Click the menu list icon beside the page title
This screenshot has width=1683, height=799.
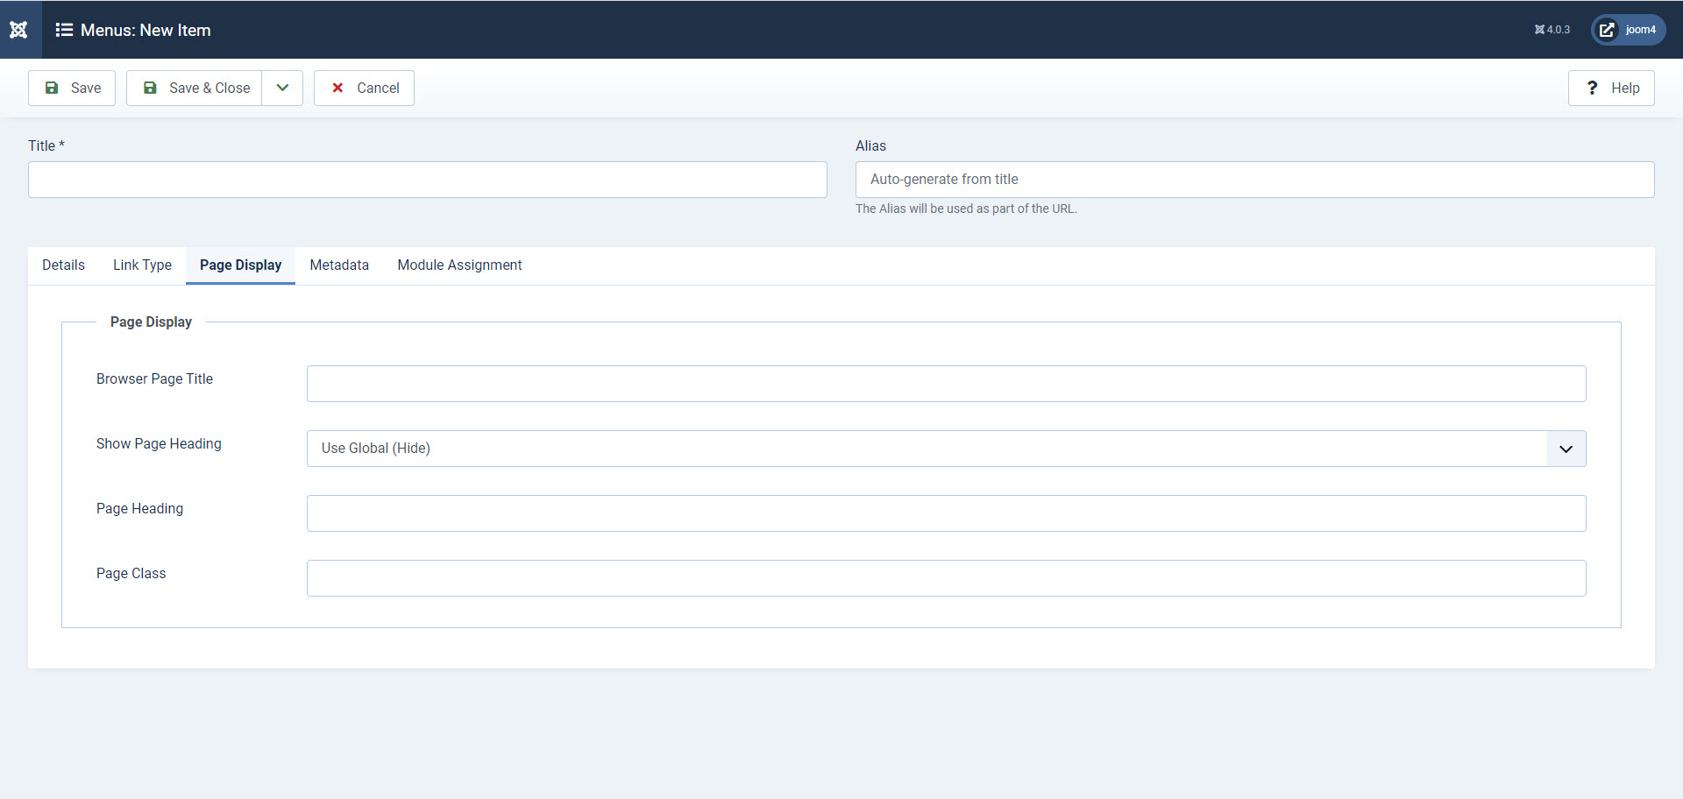pyautogui.click(x=64, y=29)
